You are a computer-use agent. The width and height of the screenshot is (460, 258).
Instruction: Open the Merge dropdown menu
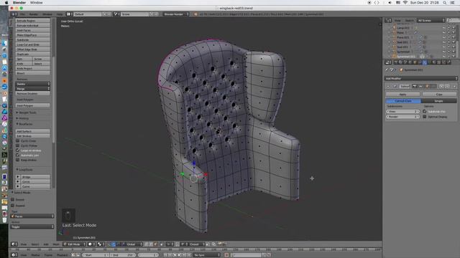[x=32, y=89]
